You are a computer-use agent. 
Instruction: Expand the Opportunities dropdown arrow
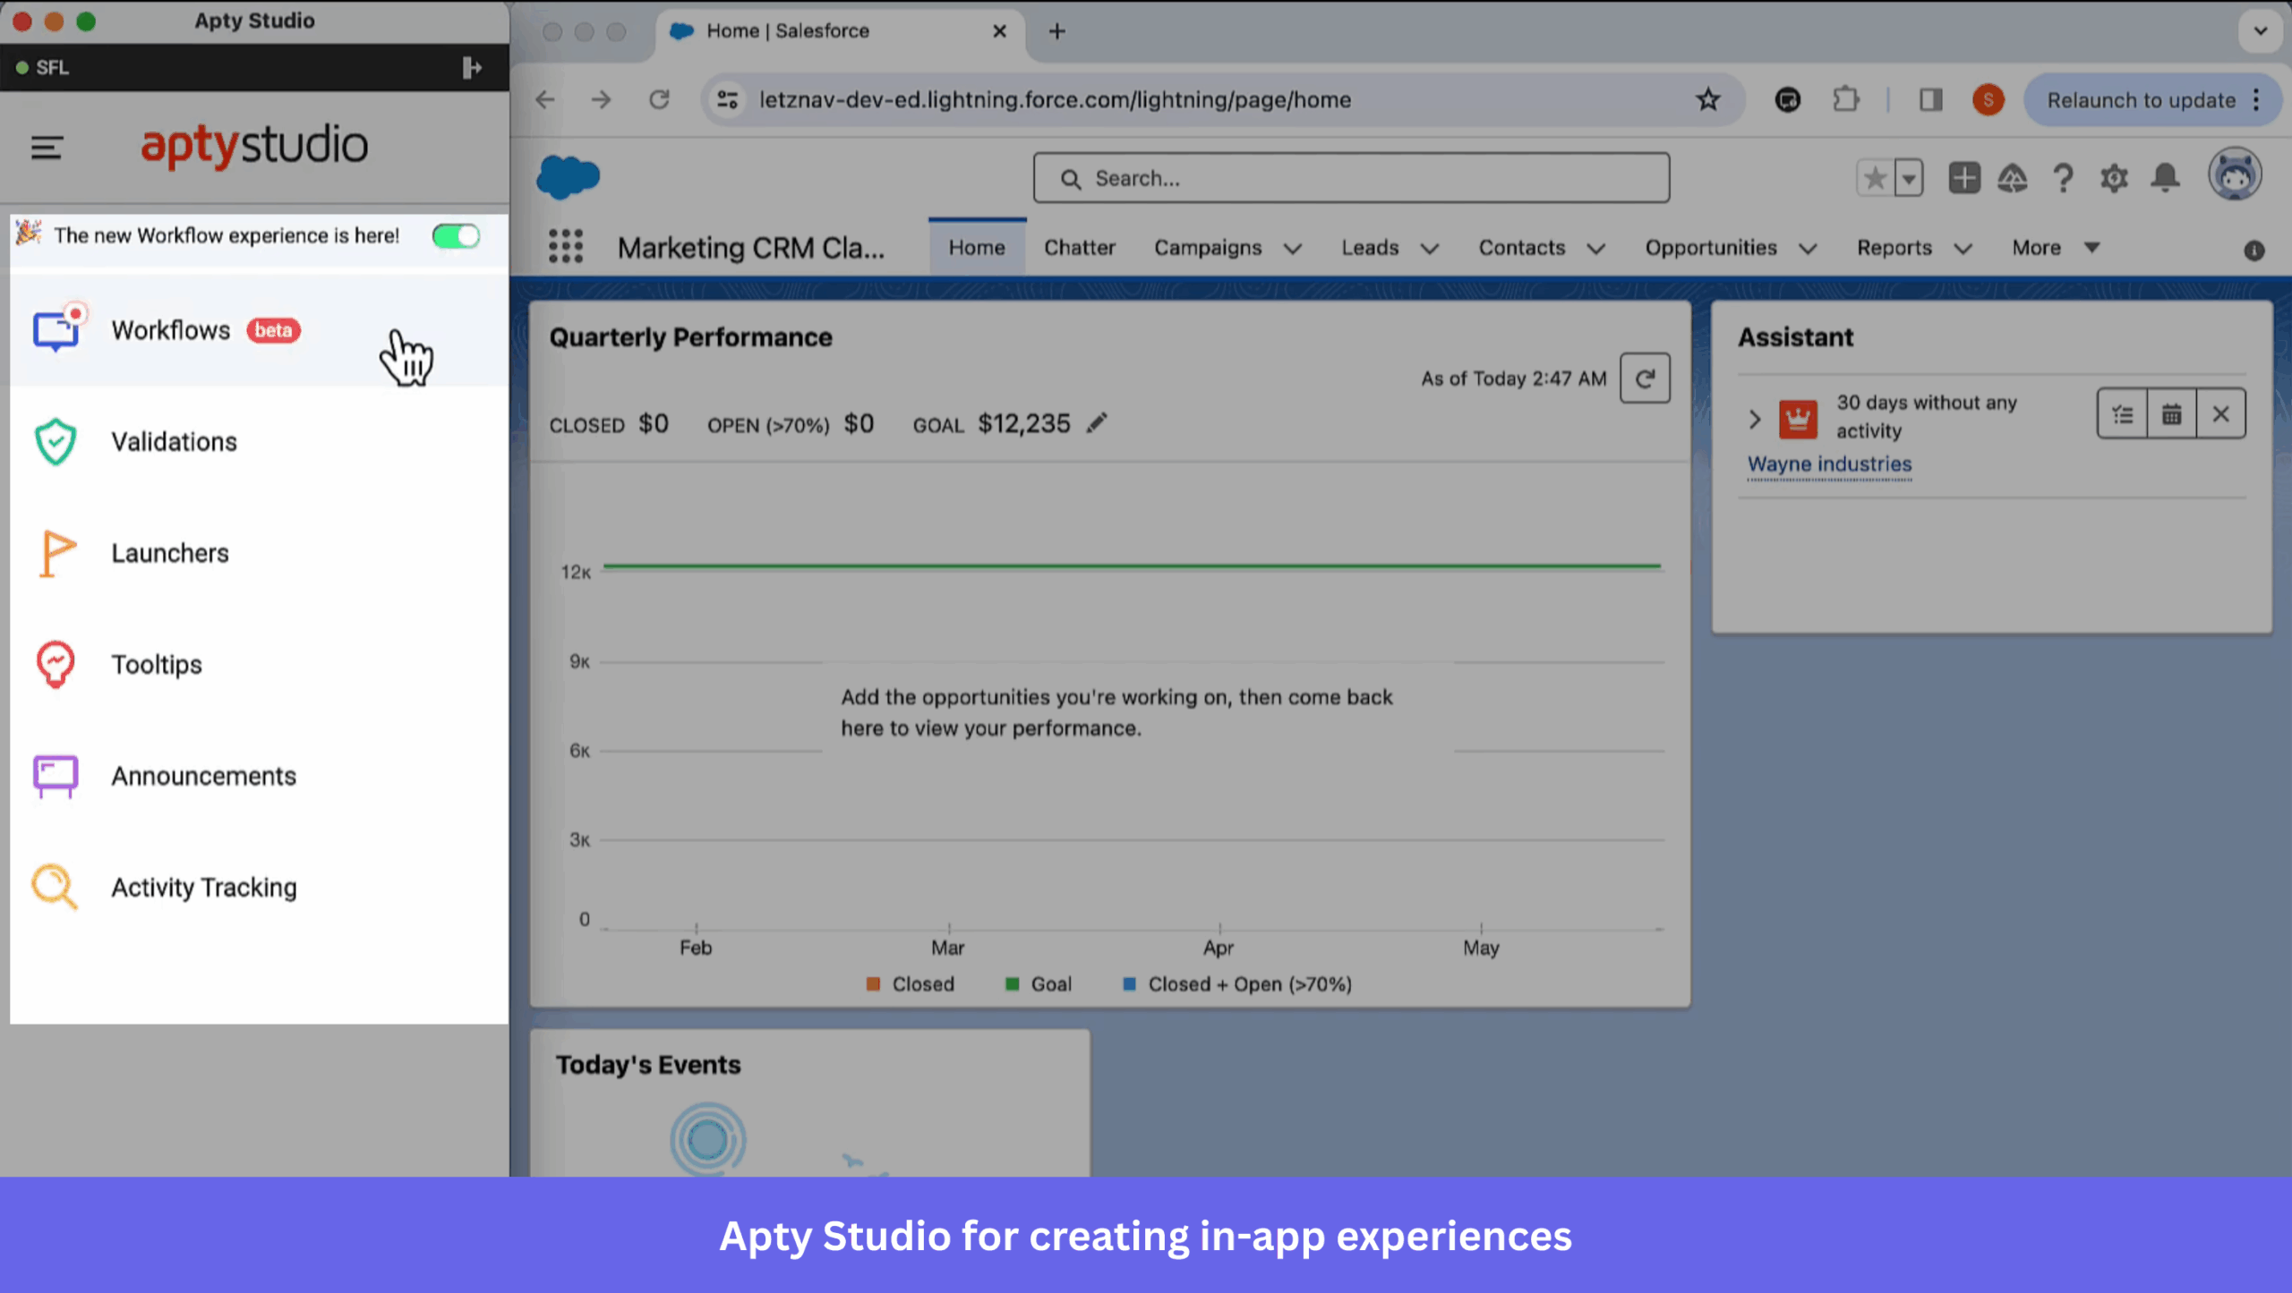click(x=1808, y=248)
